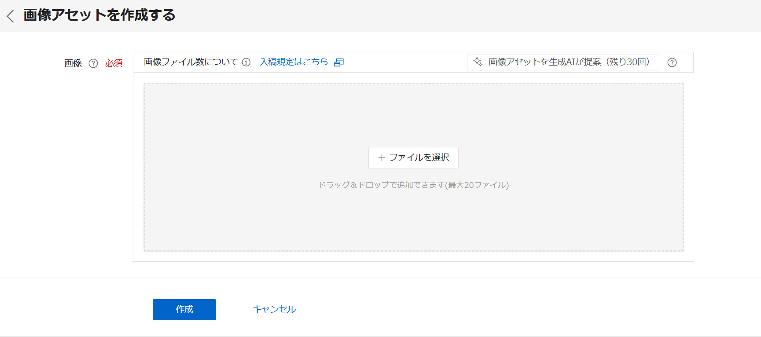
Task: Click the red 必須 label
Action: (x=114, y=63)
